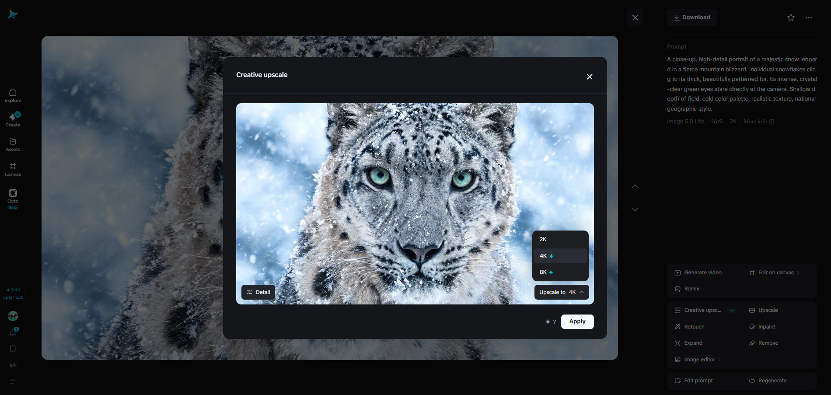Apply the creative upscale
This screenshot has height=395, width=831.
[577, 322]
